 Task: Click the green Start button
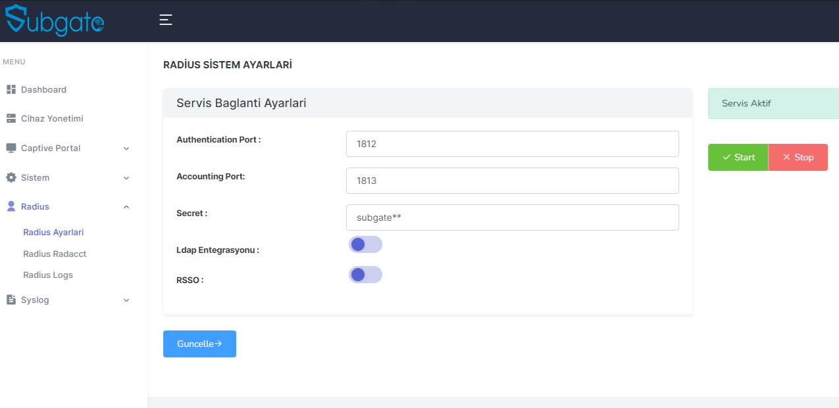(x=738, y=158)
